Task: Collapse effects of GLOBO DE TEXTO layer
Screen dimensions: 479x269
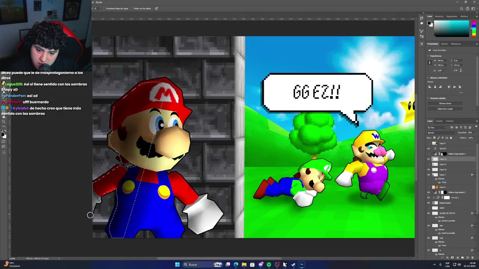Action: click(x=475, y=213)
